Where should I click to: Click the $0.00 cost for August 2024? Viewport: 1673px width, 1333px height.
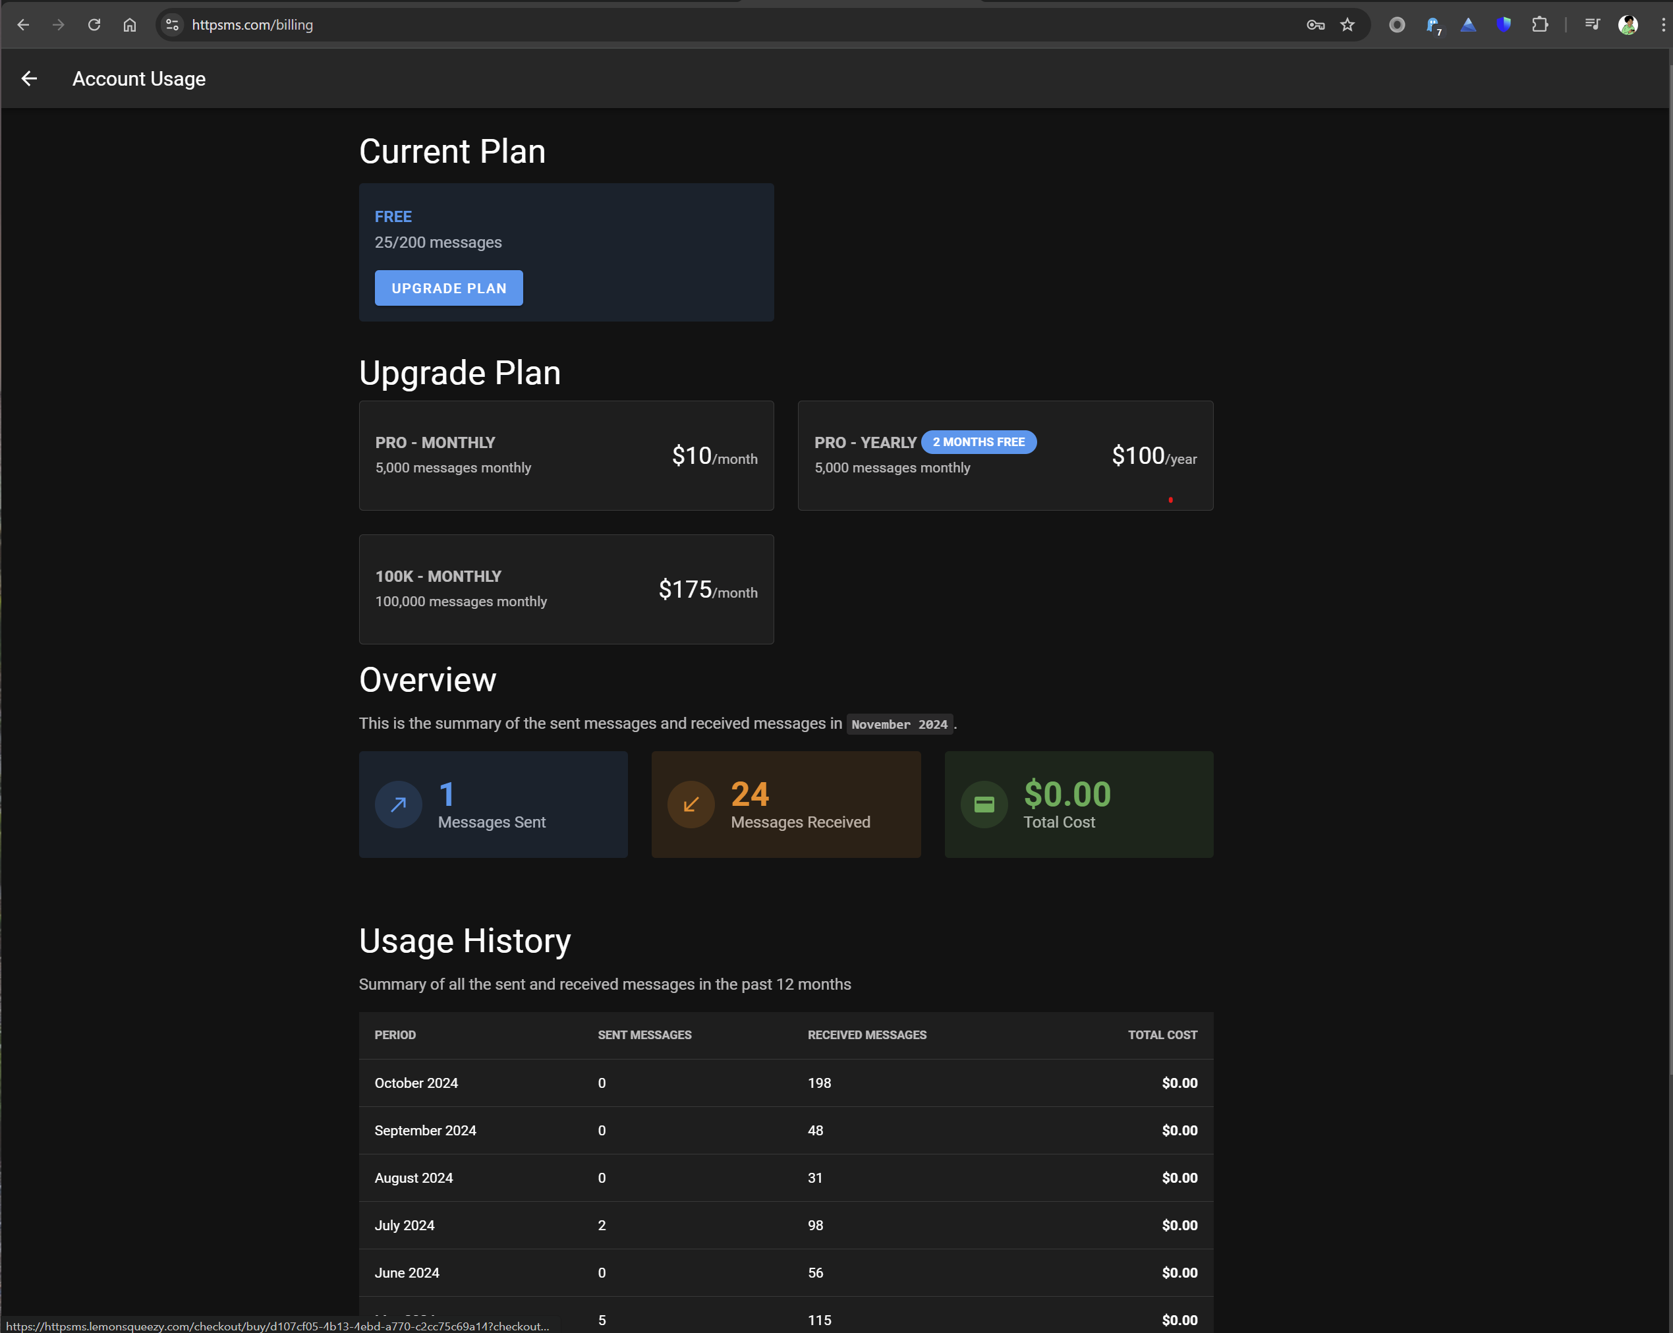coord(1179,1177)
